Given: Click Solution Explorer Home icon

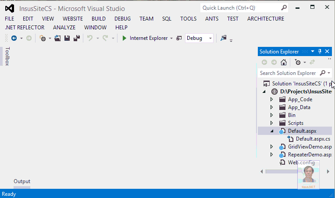Looking at the screenshot, I should pos(284,62).
